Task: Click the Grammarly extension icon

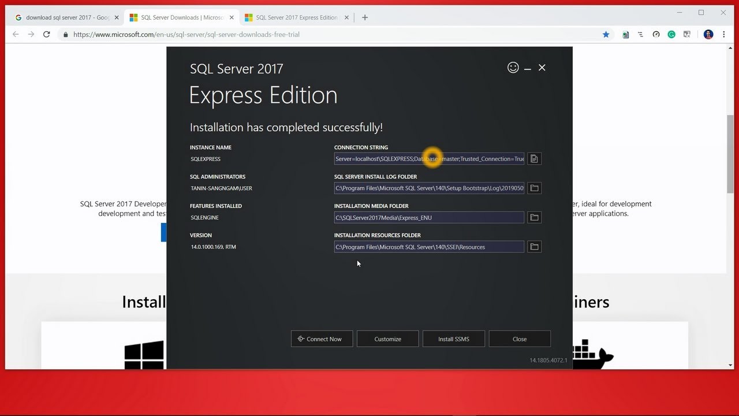Action: tap(671, 35)
